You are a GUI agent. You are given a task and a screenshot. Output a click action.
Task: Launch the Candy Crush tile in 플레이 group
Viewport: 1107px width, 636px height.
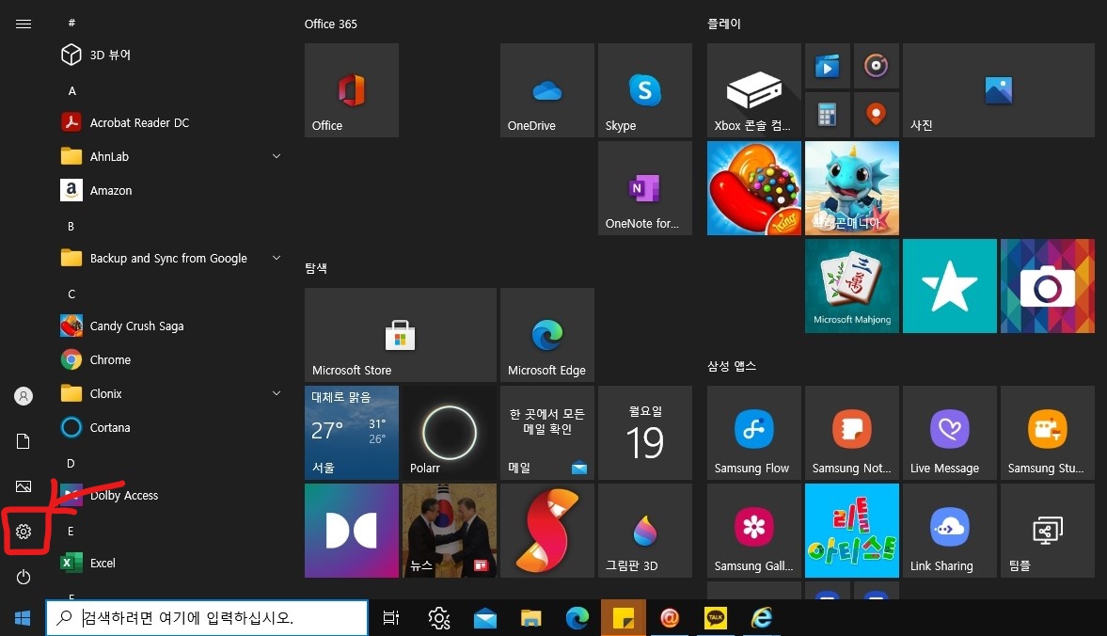point(754,188)
